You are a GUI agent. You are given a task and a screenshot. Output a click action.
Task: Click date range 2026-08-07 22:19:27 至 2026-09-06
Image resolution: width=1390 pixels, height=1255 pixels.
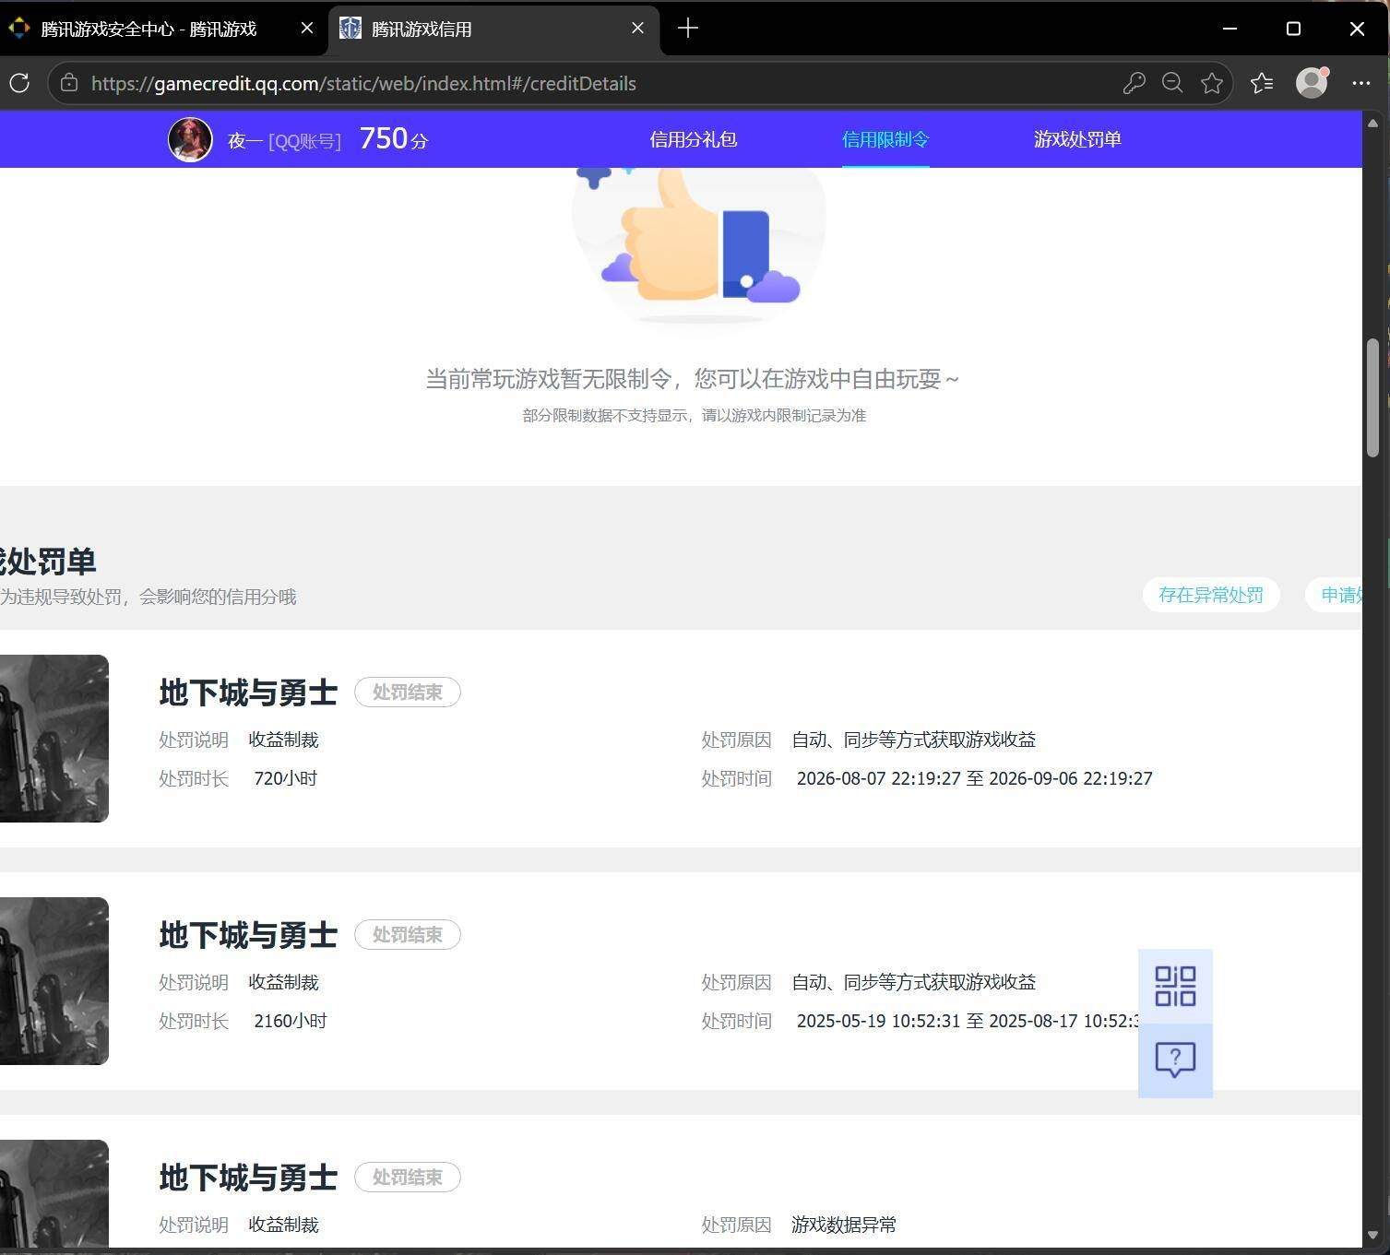(975, 778)
